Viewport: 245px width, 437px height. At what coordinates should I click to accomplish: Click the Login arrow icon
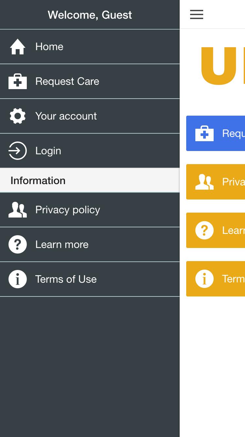[x=18, y=151]
